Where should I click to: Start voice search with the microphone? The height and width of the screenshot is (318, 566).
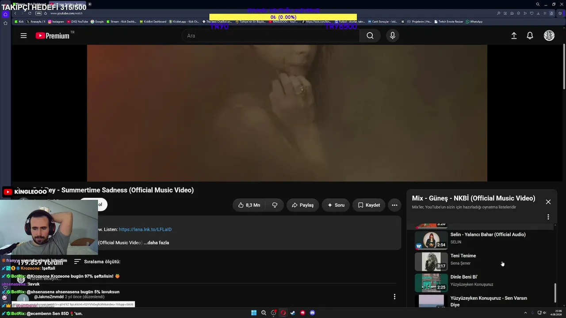pyautogui.click(x=392, y=36)
